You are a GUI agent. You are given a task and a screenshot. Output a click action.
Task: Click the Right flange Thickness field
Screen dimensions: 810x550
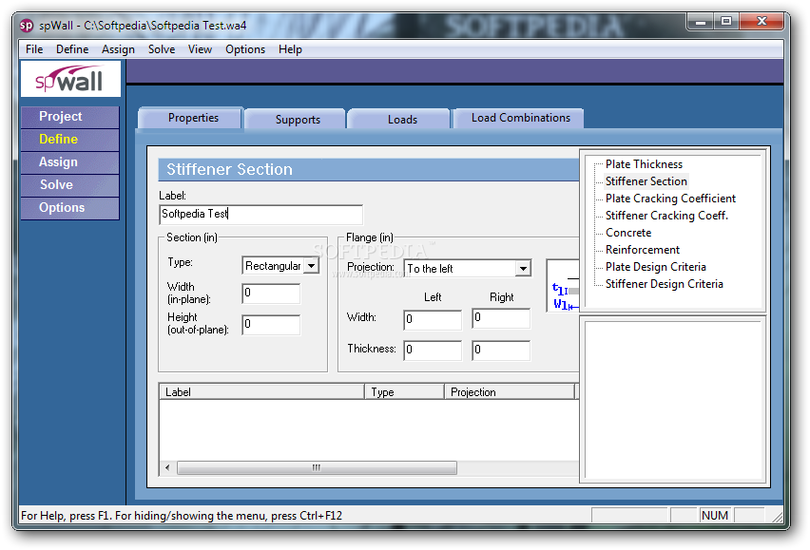(x=501, y=351)
